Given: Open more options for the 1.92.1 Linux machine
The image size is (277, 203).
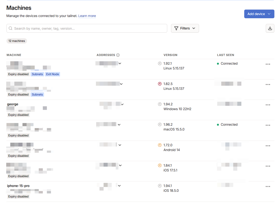Looking at the screenshot, I should [x=268, y=64].
